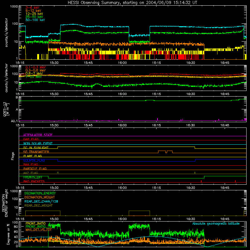This screenshot has width=250, height=250.
Task: Click the SC_TRANSMITTER flag label
Action: point(36,152)
